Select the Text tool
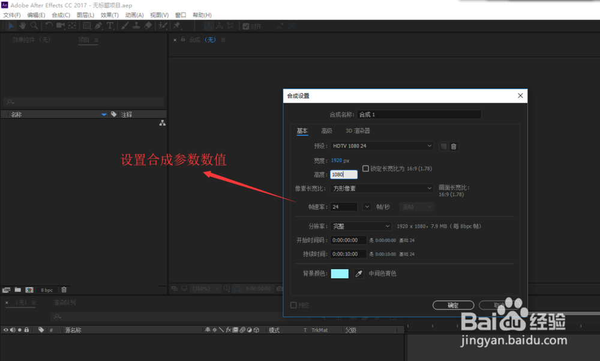Viewport: 600px width, 361px height. [110, 26]
